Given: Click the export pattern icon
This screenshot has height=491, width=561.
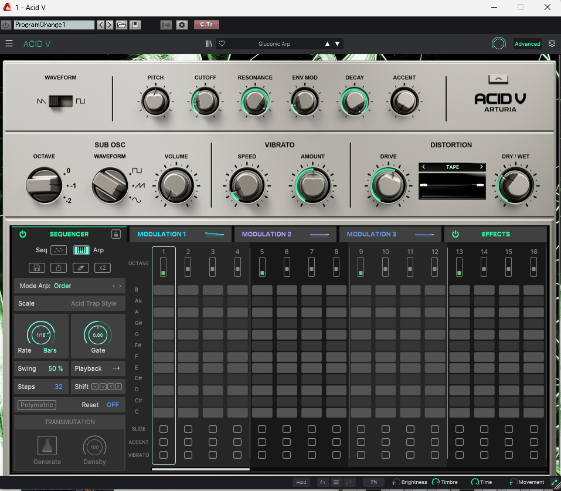Looking at the screenshot, I should 59,267.
